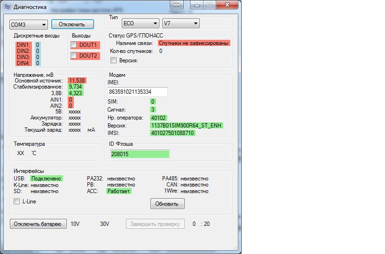The height and width of the screenshot is (254, 385).
Task: Minimize the Диагностика window
Action: (x=196, y=4)
